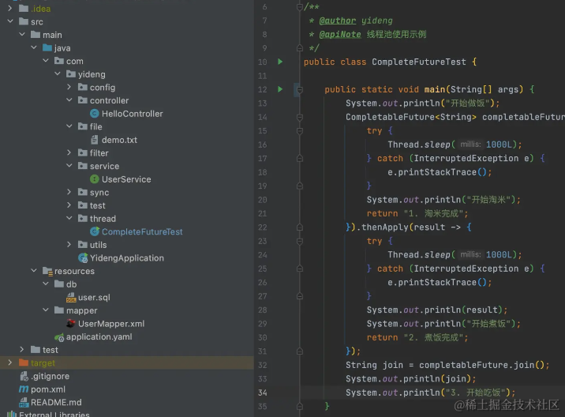Collapse the controller package folder
Screen dimensions: 565x417
[69, 101]
